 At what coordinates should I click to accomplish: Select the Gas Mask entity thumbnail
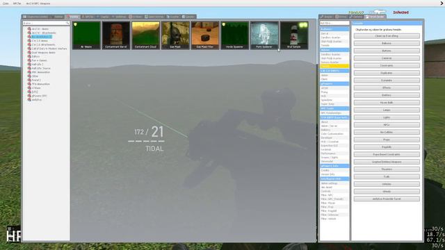(x=175, y=35)
